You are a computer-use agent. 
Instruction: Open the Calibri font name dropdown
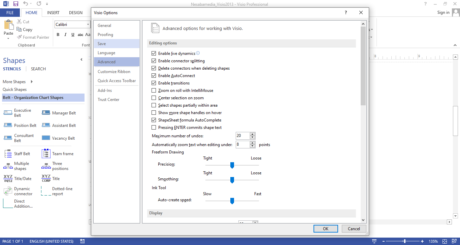[x=88, y=25]
